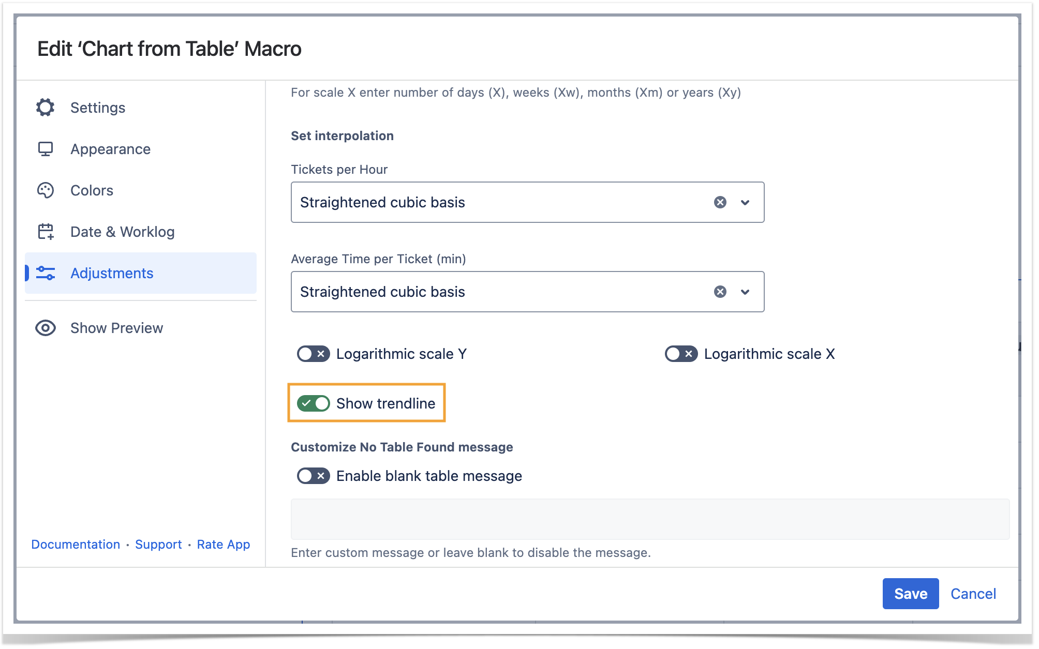Click the Date & Worklog calendar icon

(x=46, y=232)
